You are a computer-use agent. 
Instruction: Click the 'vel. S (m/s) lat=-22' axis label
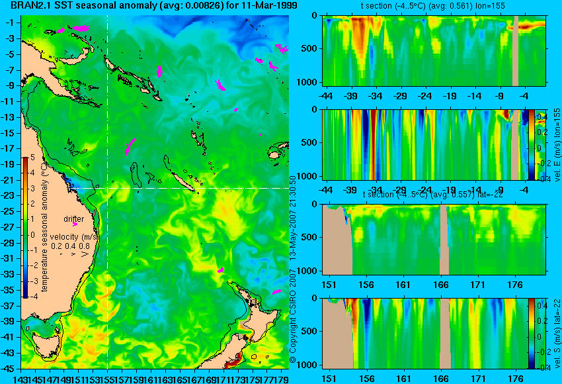click(557, 334)
